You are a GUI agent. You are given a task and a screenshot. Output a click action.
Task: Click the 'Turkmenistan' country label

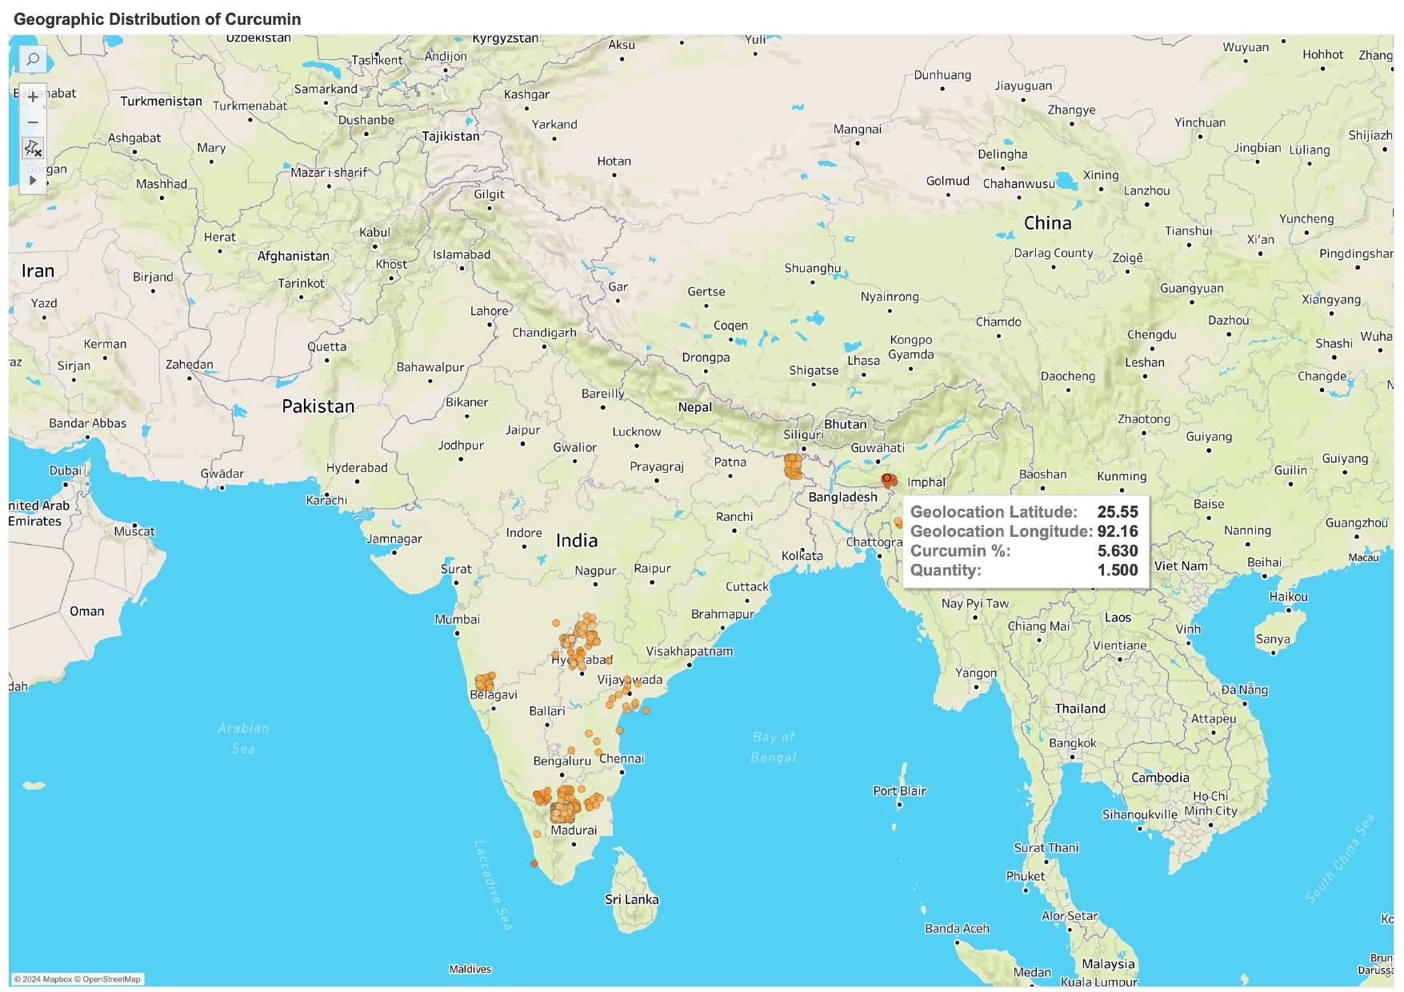pyautogui.click(x=162, y=102)
